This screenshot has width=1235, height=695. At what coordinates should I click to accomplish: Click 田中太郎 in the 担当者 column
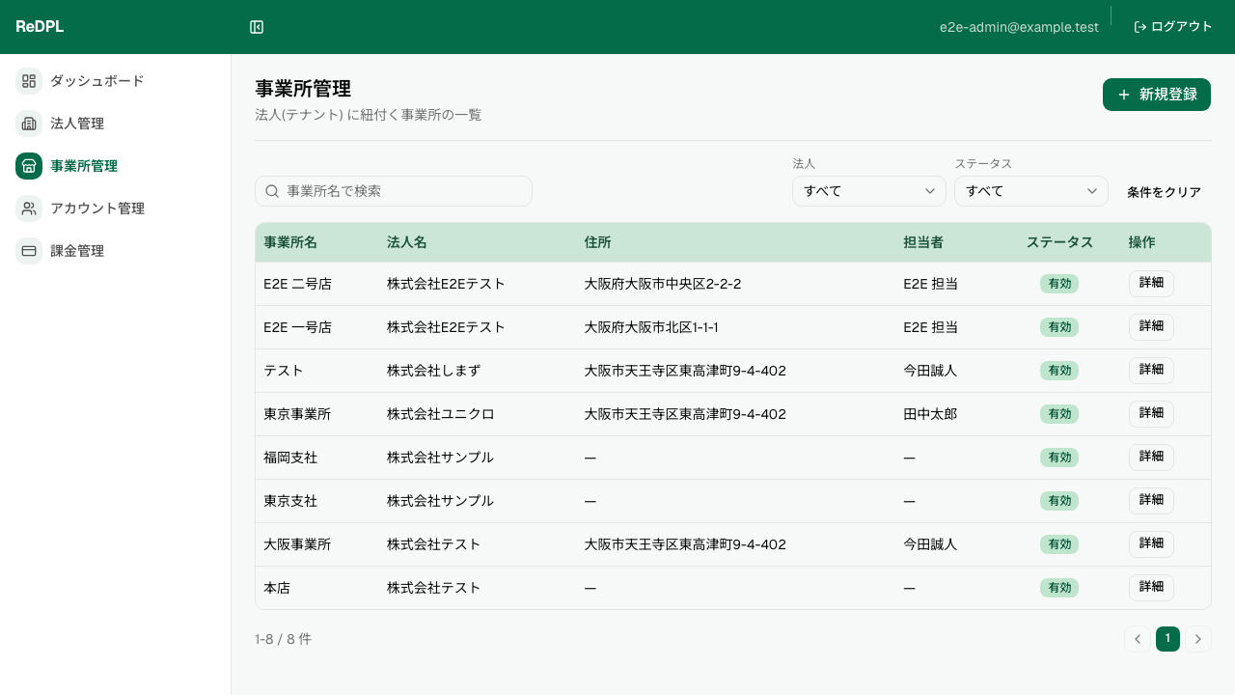click(x=930, y=414)
